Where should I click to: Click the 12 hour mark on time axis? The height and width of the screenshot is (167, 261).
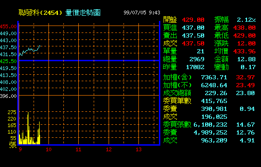[109, 149]
